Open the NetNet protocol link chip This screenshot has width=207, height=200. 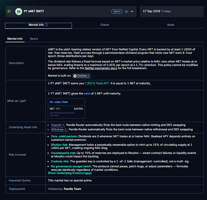pos(82,76)
